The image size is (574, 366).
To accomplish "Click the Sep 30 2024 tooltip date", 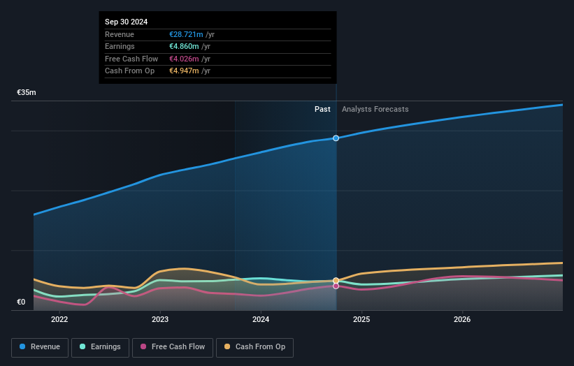I will tap(127, 22).
